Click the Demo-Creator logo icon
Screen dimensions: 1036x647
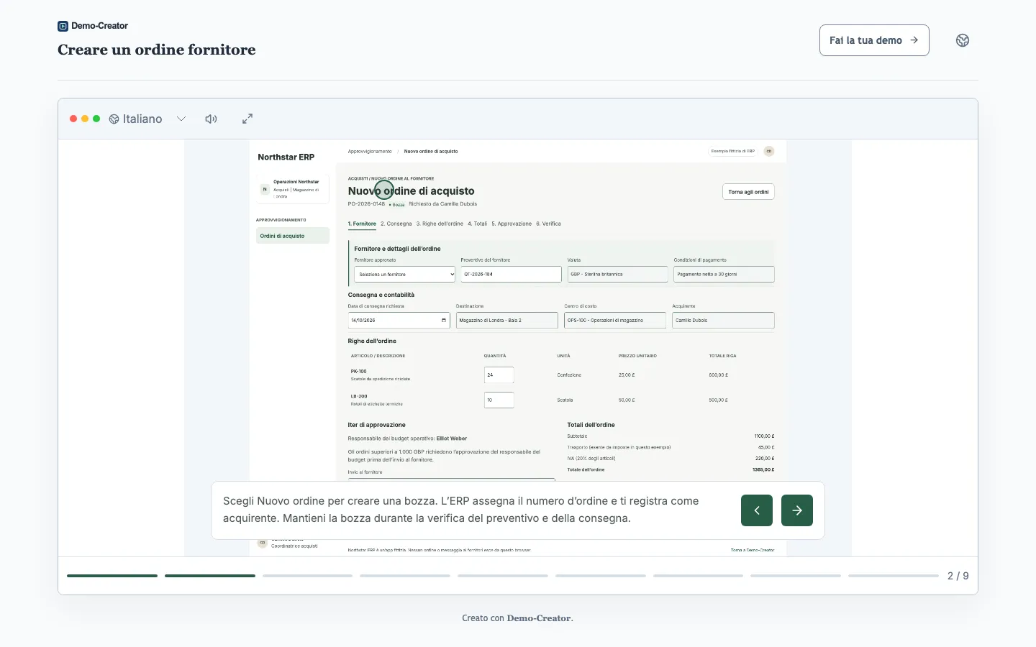click(x=63, y=26)
